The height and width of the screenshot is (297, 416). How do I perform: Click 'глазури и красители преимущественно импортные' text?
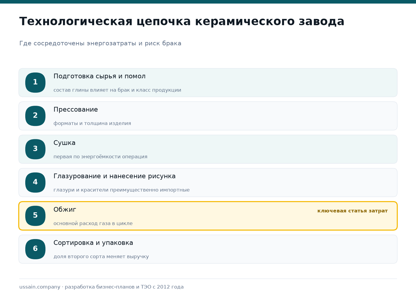[122, 190]
